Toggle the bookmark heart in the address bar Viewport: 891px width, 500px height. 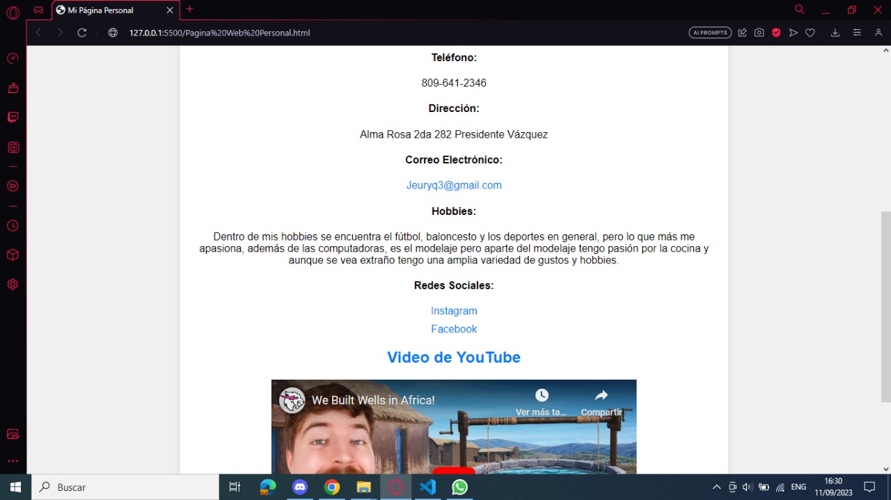pos(810,32)
